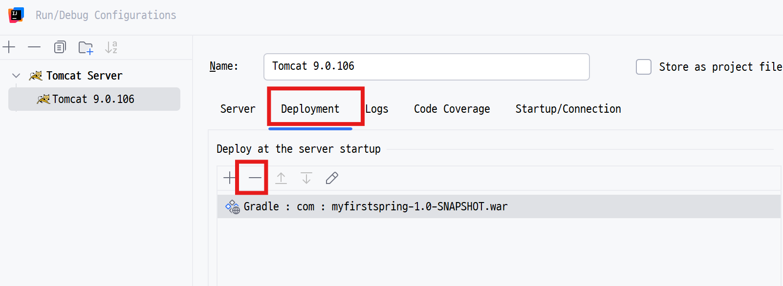Screen dimensions: 783x286
Task: Enable Store as project file checkbox
Action: (x=643, y=67)
